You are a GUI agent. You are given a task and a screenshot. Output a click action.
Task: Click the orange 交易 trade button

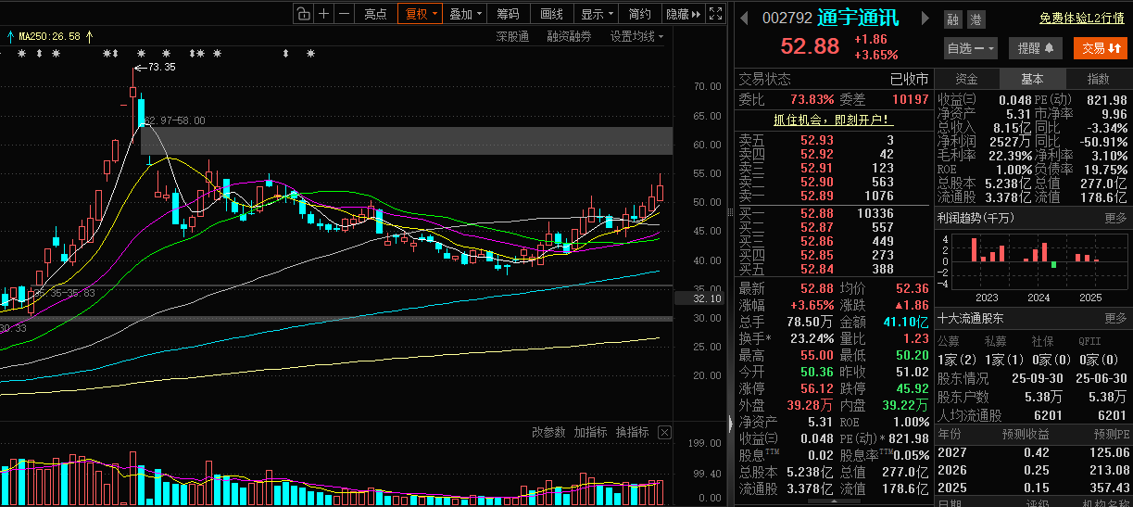pos(1101,48)
